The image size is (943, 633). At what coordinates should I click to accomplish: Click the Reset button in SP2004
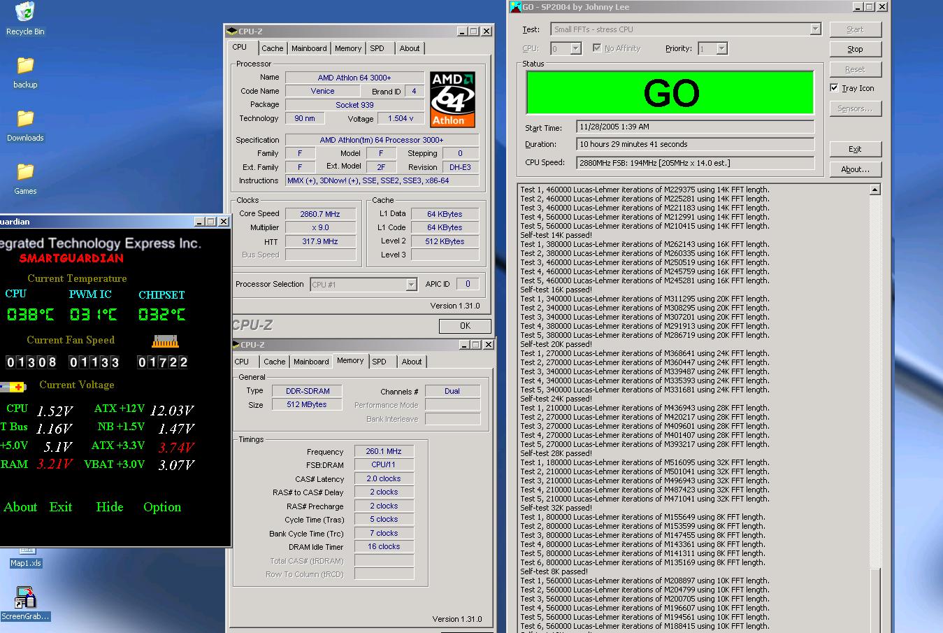(x=855, y=69)
